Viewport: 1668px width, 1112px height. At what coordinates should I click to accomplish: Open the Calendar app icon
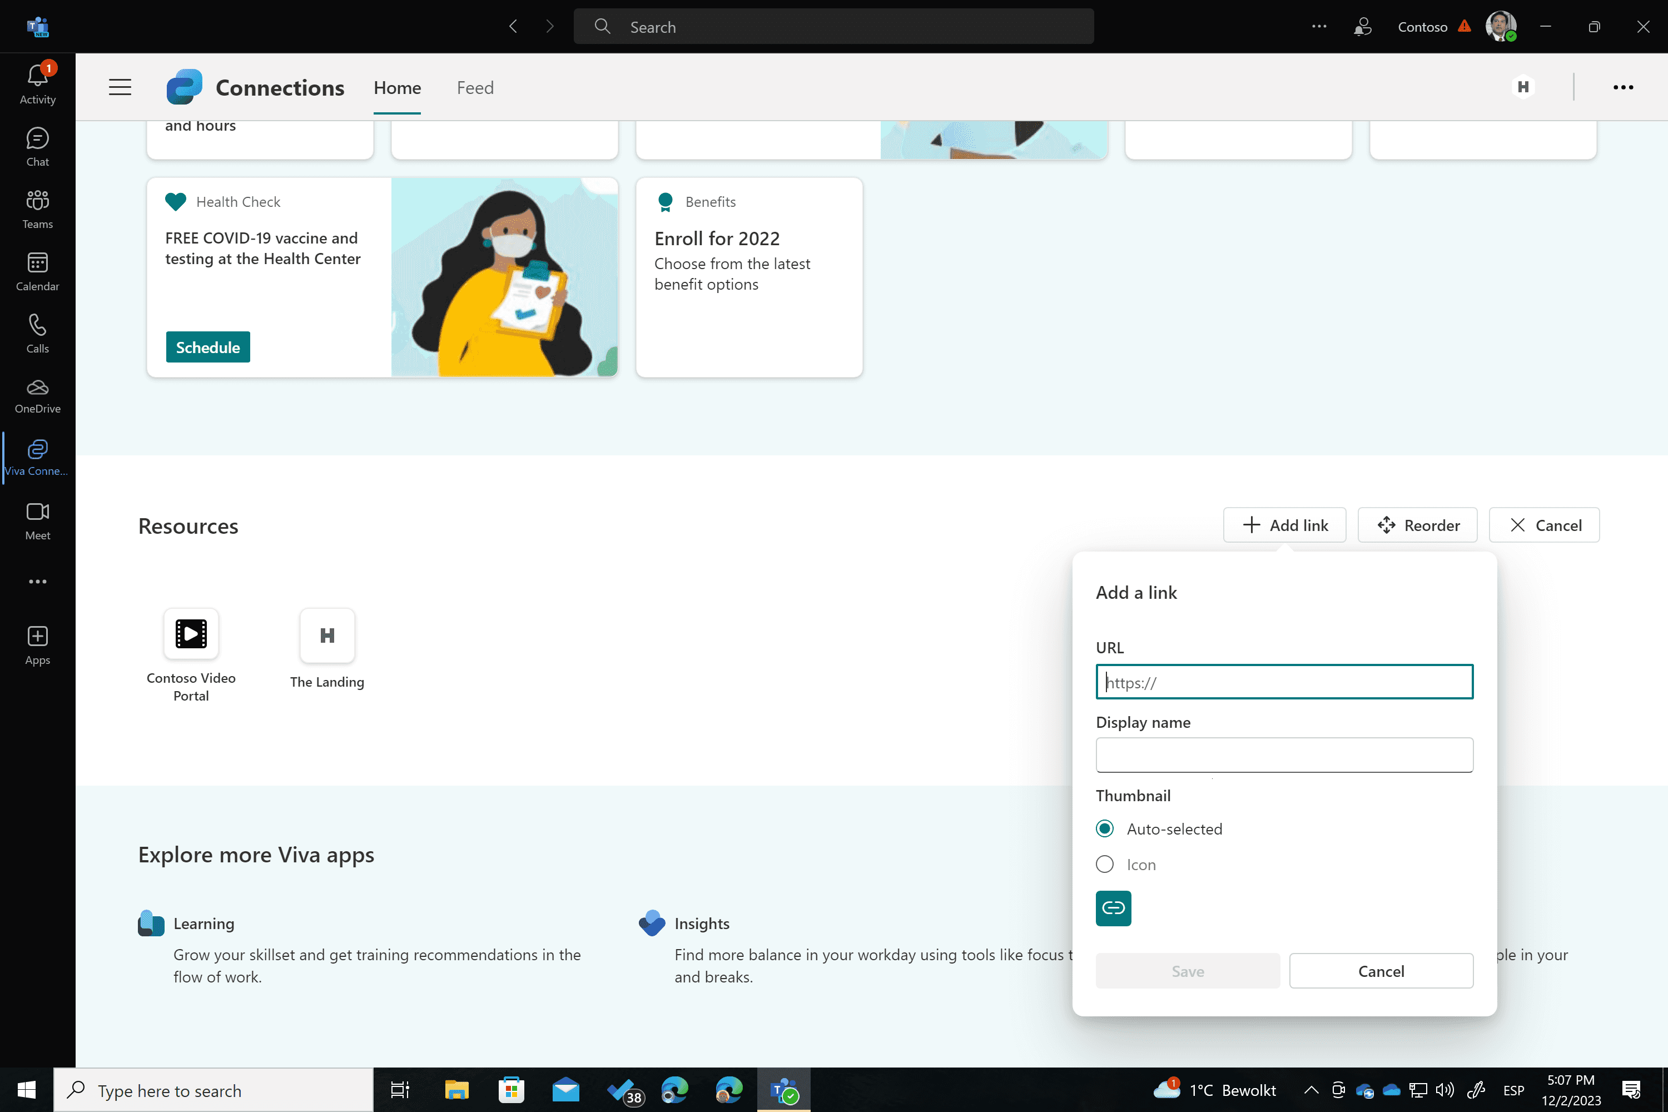point(38,271)
